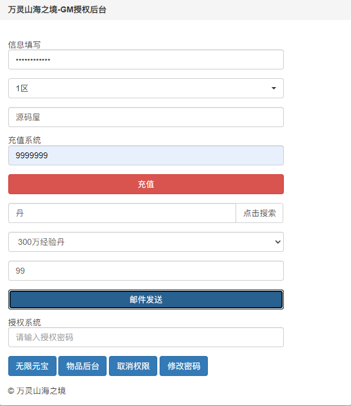The image size is (351, 406).
Task: Click 取消权限 to revoke permission
Action: (x=133, y=366)
